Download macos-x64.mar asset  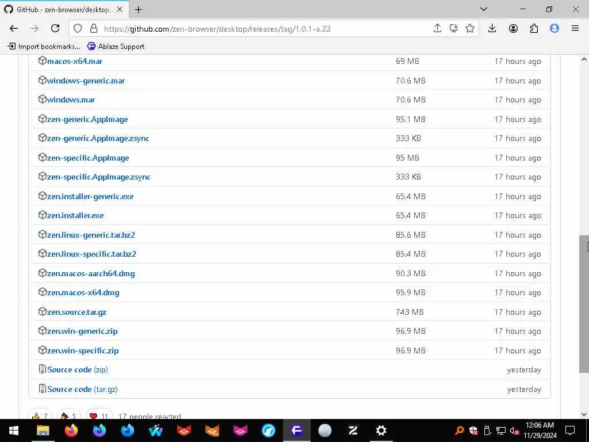(x=75, y=61)
